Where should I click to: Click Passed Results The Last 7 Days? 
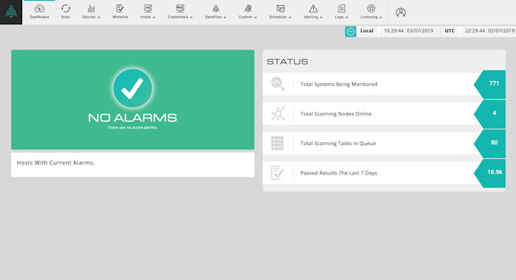[x=384, y=173]
